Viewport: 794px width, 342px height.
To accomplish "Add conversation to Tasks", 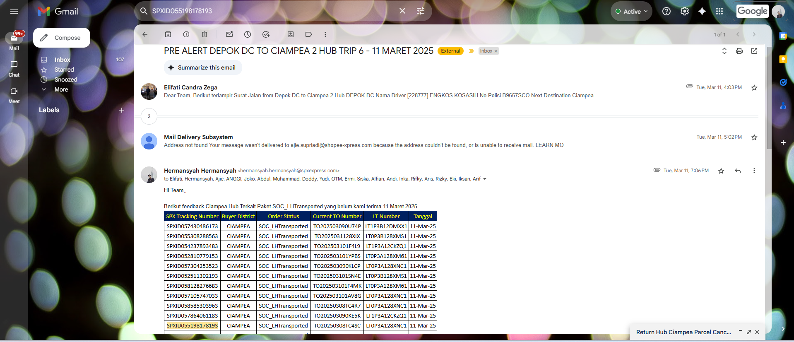I will [x=266, y=34].
